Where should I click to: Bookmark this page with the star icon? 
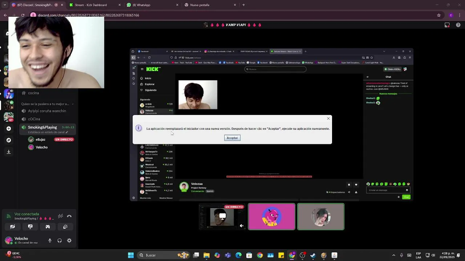pos(439,15)
